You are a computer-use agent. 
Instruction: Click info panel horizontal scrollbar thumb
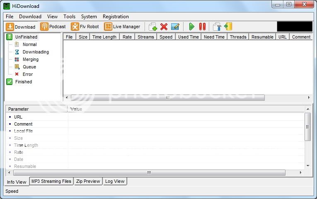pyautogui.click(x=149, y=173)
